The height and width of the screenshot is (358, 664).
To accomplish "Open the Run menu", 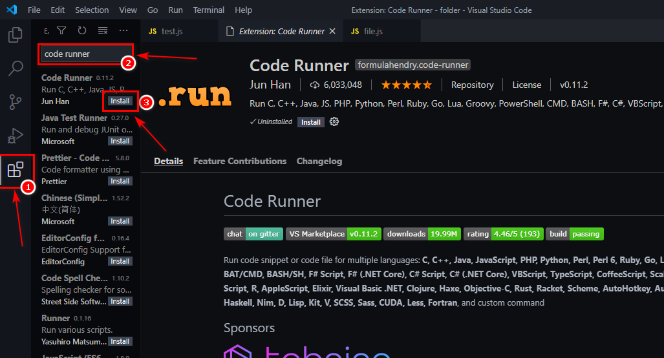I will coord(175,10).
